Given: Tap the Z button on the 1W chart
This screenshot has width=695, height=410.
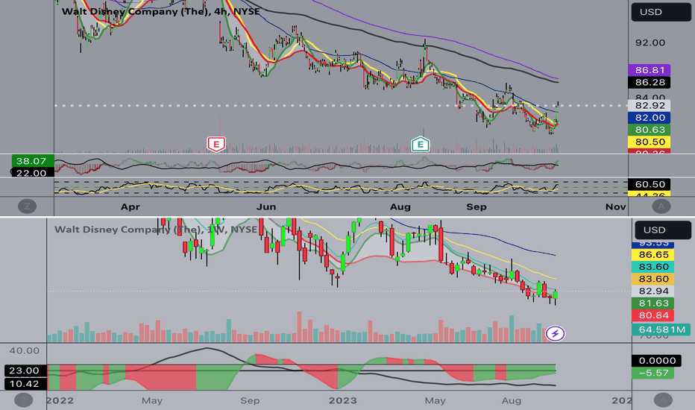Looking at the screenshot, I should (x=24, y=400).
